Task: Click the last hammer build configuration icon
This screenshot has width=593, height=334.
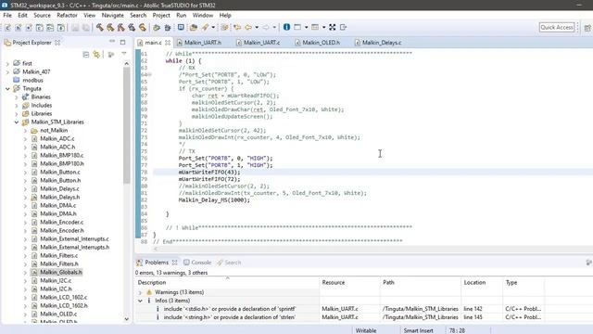Action: point(142,27)
